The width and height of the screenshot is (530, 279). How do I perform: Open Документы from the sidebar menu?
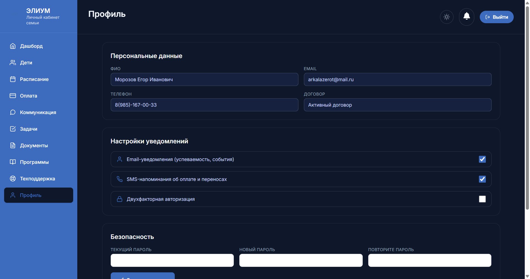tap(34, 146)
